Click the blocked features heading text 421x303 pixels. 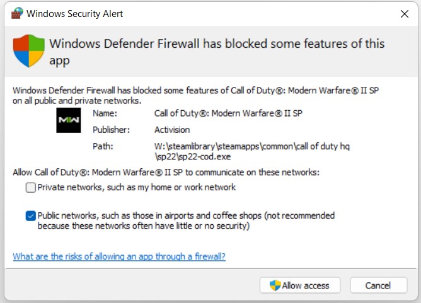[217, 52]
